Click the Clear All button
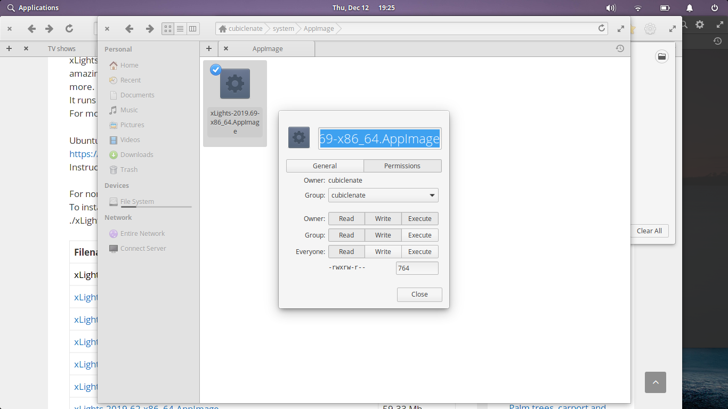Screen dimensions: 728x409 pos(649,231)
